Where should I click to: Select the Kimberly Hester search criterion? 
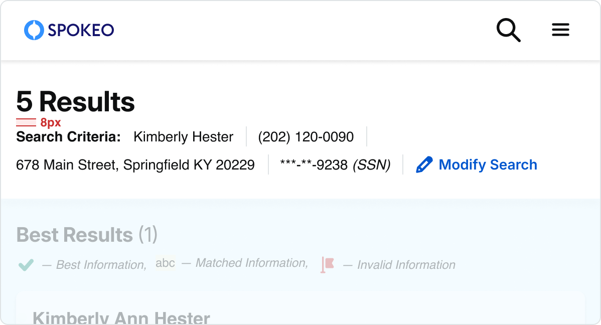(x=183, y=137)
